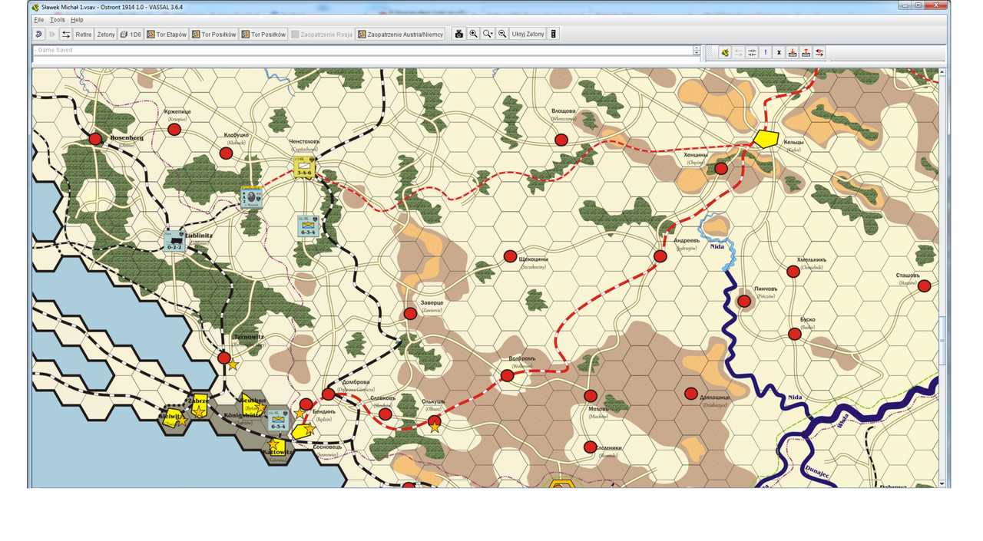
Task: Open the Żetony pieces palette
Action: [x=106, y=35]
